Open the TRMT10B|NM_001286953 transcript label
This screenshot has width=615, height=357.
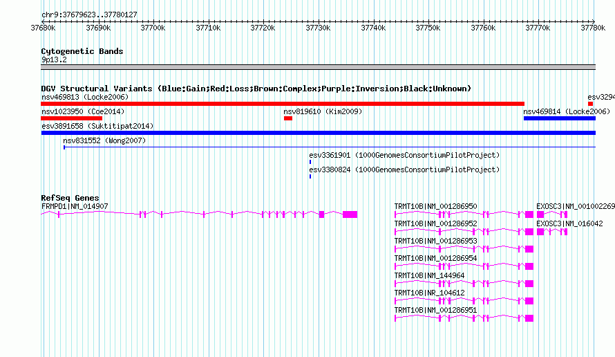(x=436, y=241)
